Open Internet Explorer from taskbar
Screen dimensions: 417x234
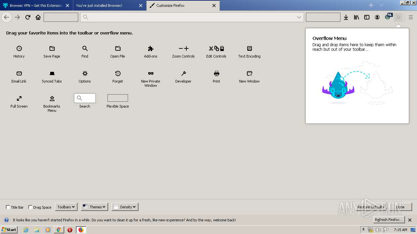26,230
